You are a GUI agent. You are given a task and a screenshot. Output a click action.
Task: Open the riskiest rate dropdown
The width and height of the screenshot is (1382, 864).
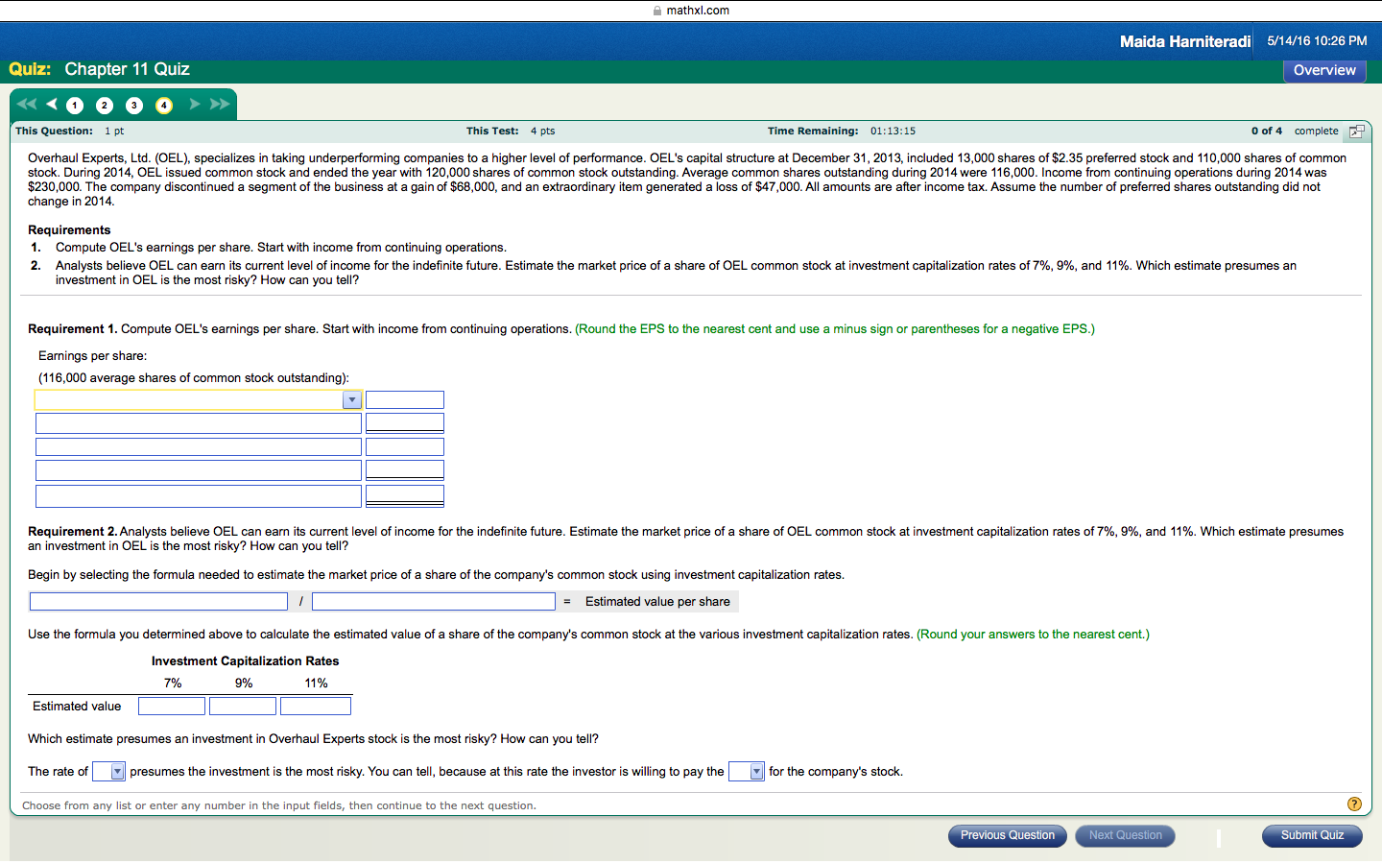(108, 771)
